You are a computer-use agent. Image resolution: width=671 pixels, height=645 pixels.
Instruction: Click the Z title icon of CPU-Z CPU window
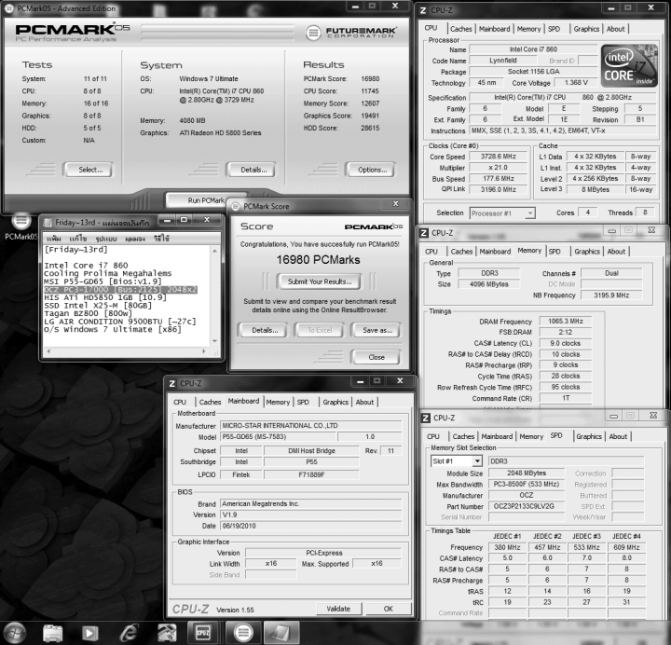[423, 10]
